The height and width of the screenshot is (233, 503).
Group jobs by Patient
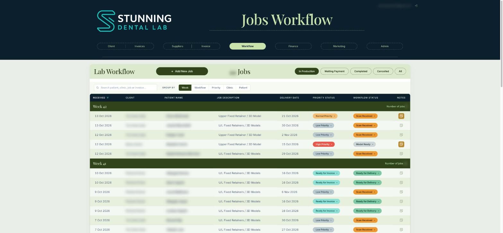[x=243, y=87]
